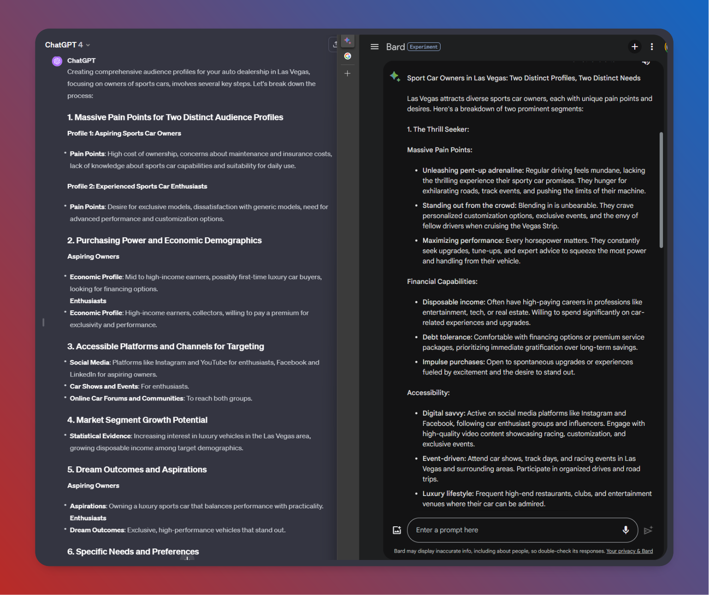Click 'Impulse purchases:' in Bard response
The height and width of the screenshot is (595, 709).
click(453, 362)
